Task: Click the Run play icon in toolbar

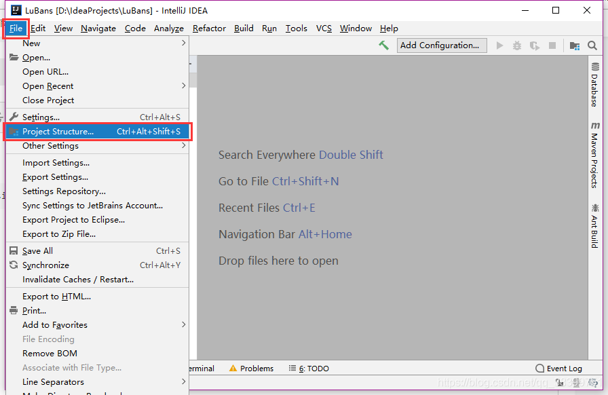Action: coord(499,45)
